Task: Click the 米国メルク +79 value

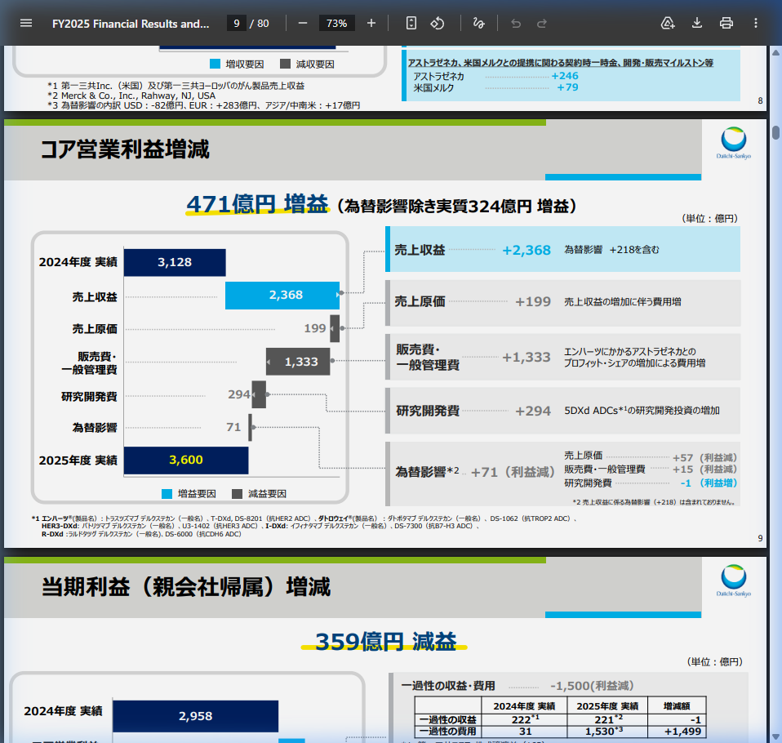Action: coord(567,87)
